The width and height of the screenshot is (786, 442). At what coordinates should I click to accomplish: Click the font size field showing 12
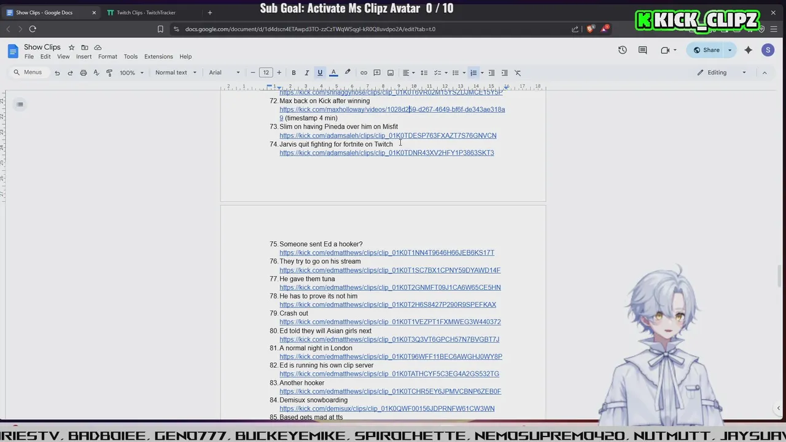[266, 72]
